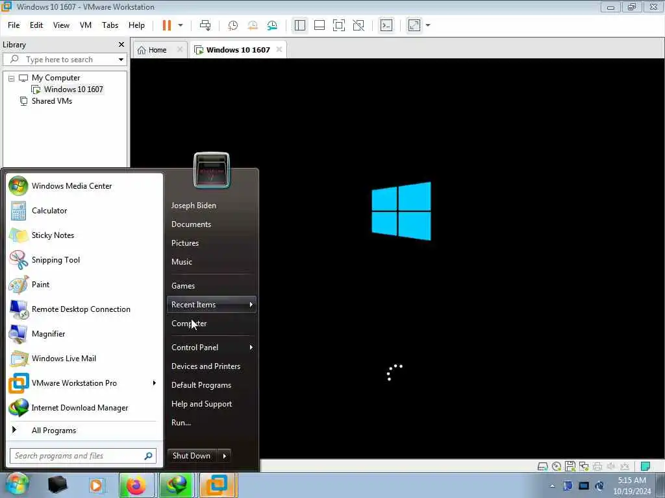Launch Magnifier from the Start menu
Viewport: 665px width, 498px height.
point(85,334)
